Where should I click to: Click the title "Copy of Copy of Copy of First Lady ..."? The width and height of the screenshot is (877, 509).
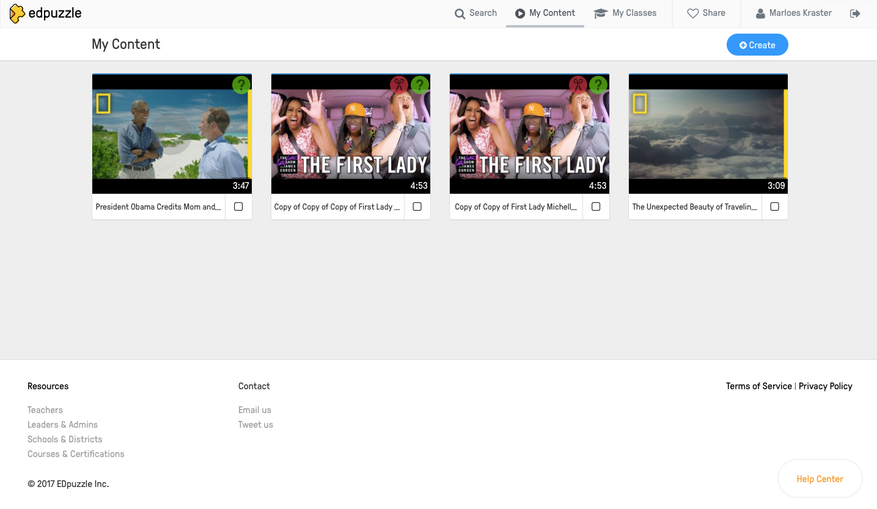337,207
